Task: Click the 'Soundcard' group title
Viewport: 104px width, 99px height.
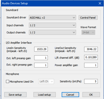Action: pos(12,10)
